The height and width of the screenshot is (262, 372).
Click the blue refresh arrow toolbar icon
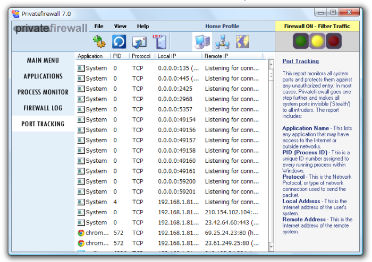click(x=119, y=42)
